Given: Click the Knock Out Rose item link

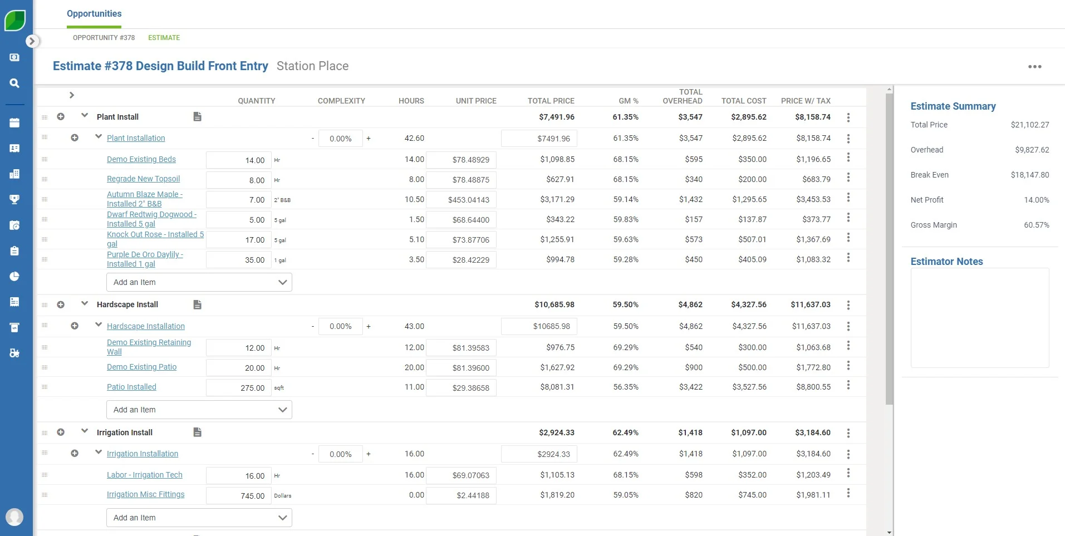Looking at the screenshot, I should click(155, 239).
